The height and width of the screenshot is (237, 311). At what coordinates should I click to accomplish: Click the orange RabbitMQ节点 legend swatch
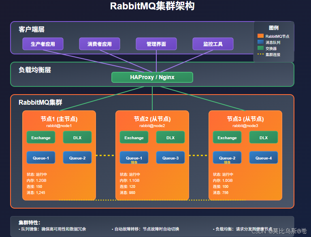pyautogui.click(x=260, y=36)
